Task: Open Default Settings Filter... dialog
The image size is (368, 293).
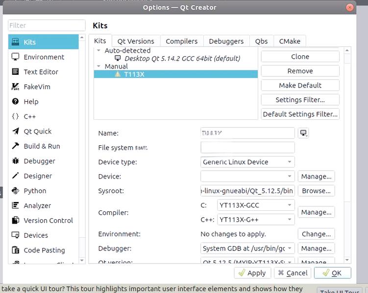Action: point(300,114)
